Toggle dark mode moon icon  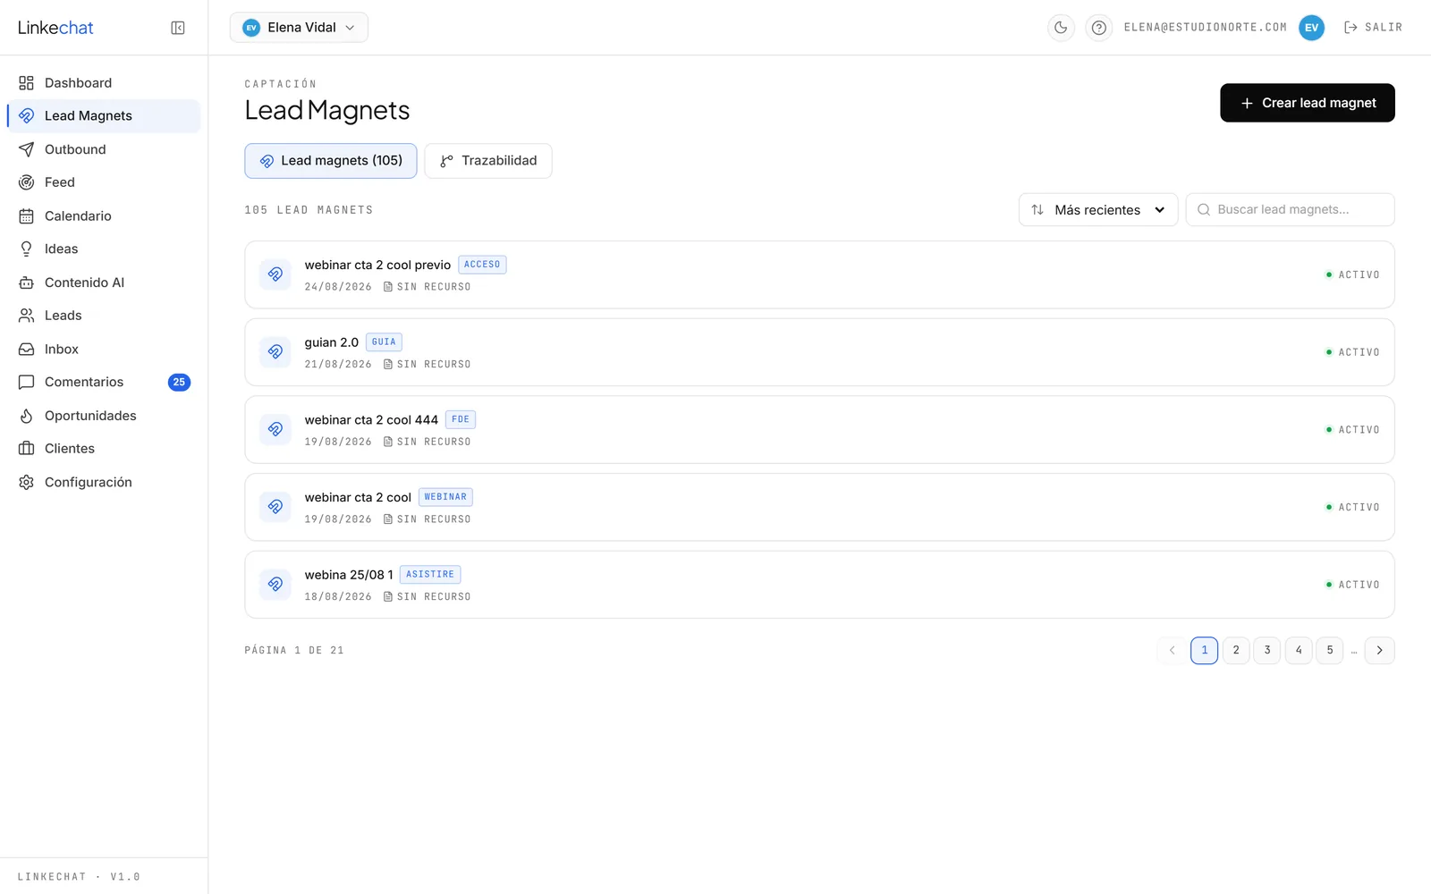(x=1061, y=28)
